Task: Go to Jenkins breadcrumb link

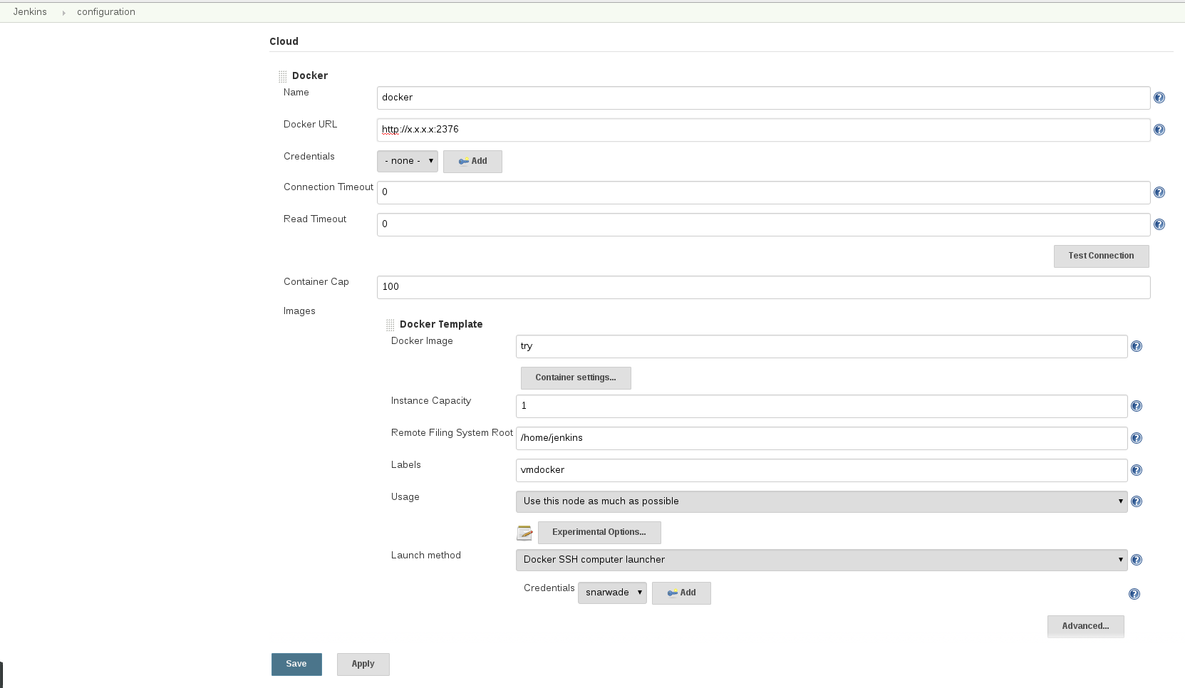Action: (30, 12)
